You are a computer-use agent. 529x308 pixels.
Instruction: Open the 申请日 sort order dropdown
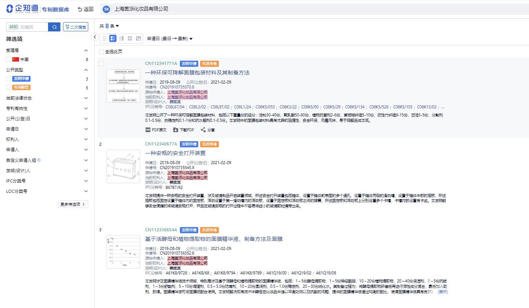click(x=169, y=38)
